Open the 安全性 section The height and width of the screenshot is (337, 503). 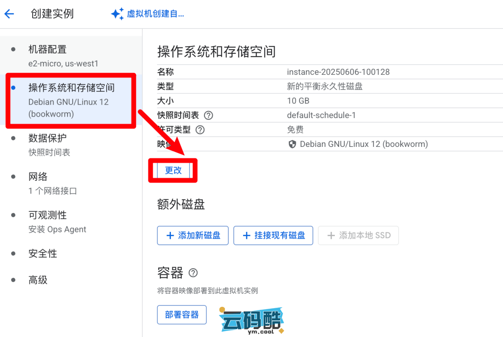click(43, 254)
